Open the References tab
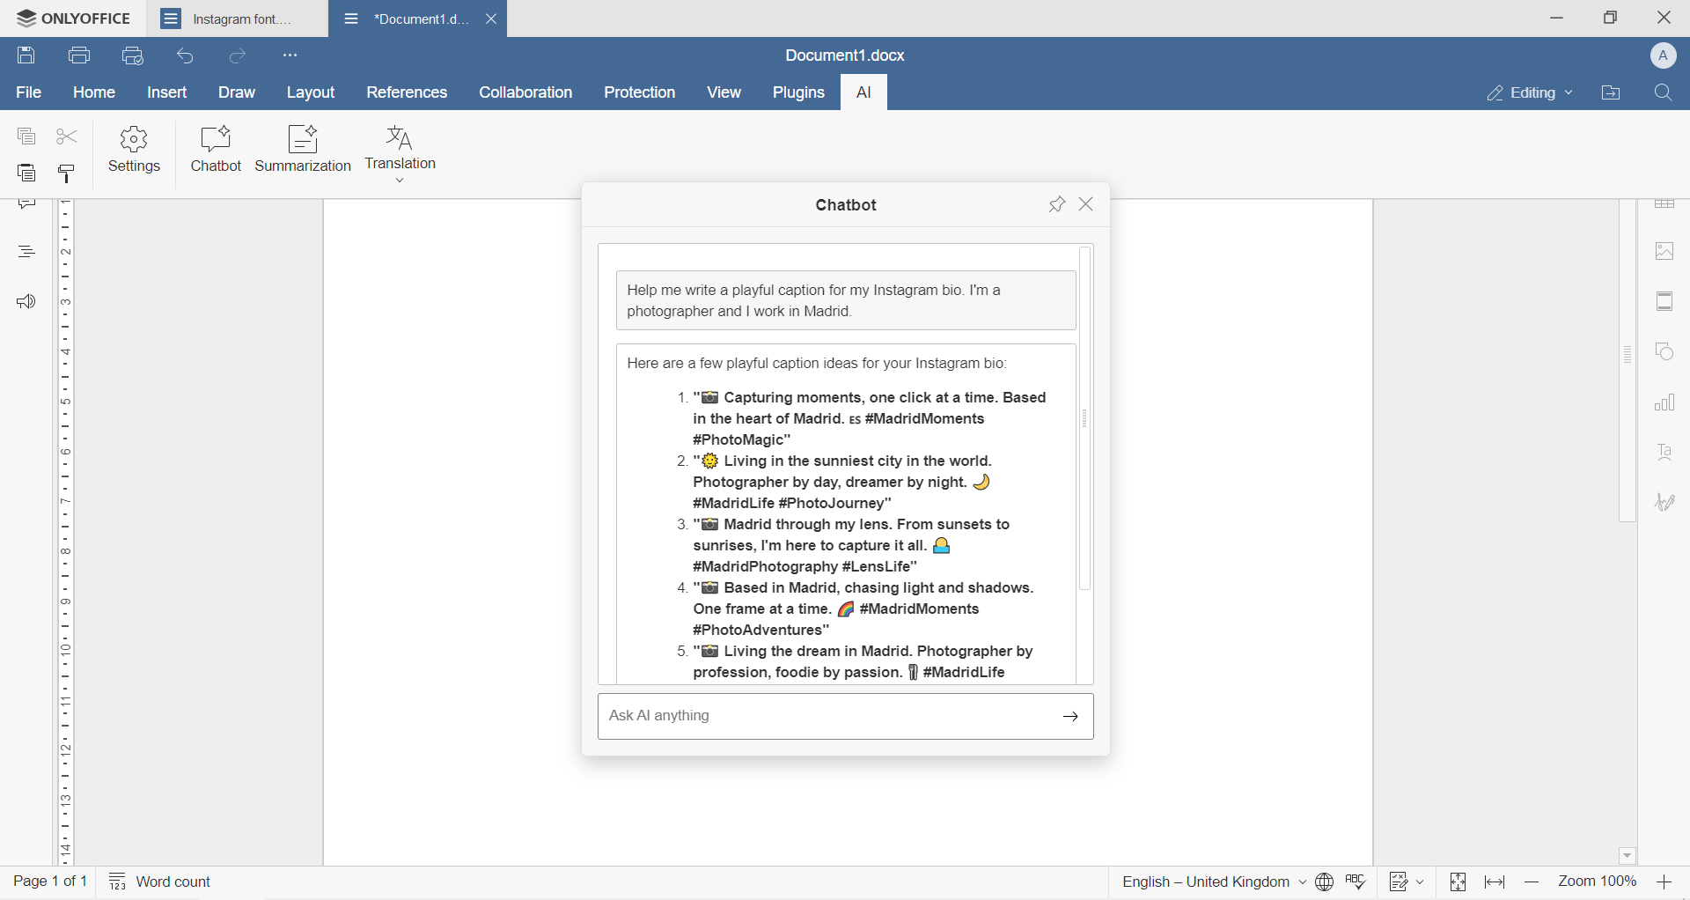 [407, 93]
